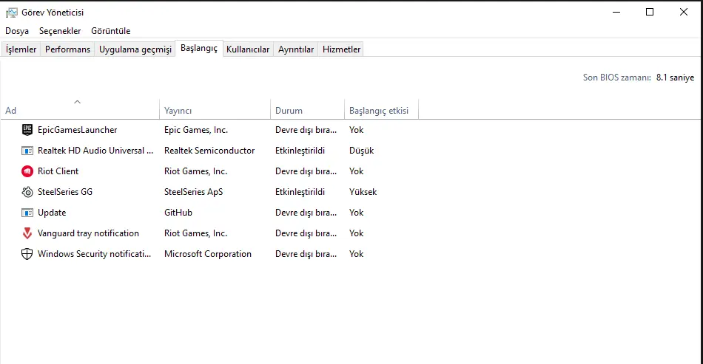Select the SteelSeries GG entry name

click(65, 192)
